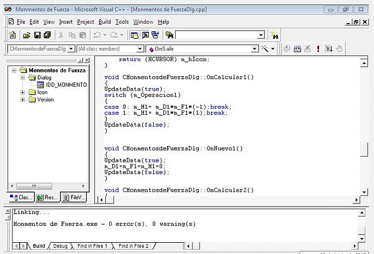The height and width of the screenshot is (254, 374).
Task: Open the Build menu
Action: click(105, 22)
